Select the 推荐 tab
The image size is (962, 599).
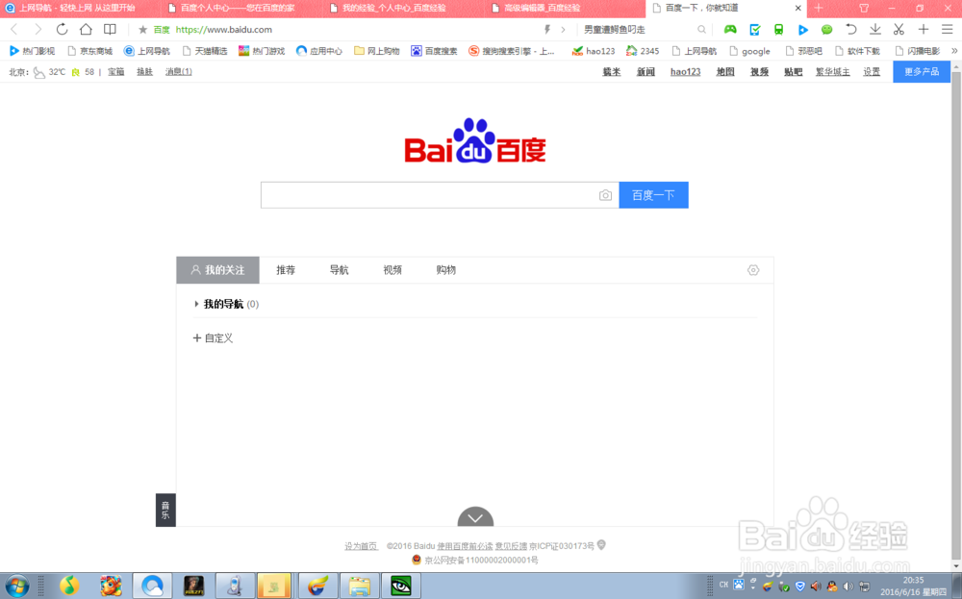coord(286,270)
